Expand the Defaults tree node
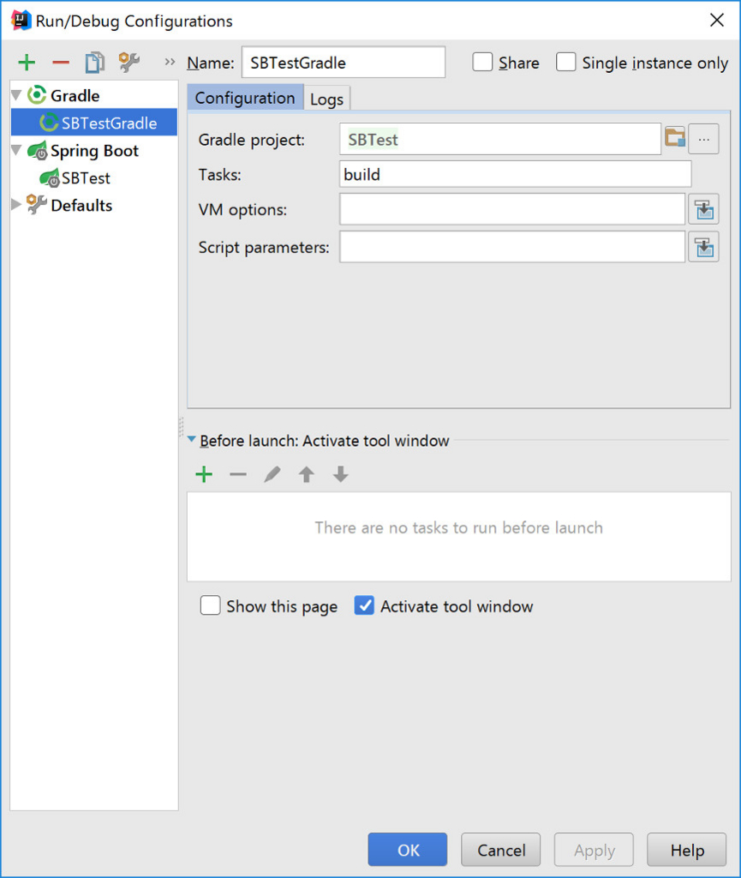 pos(16,205)
